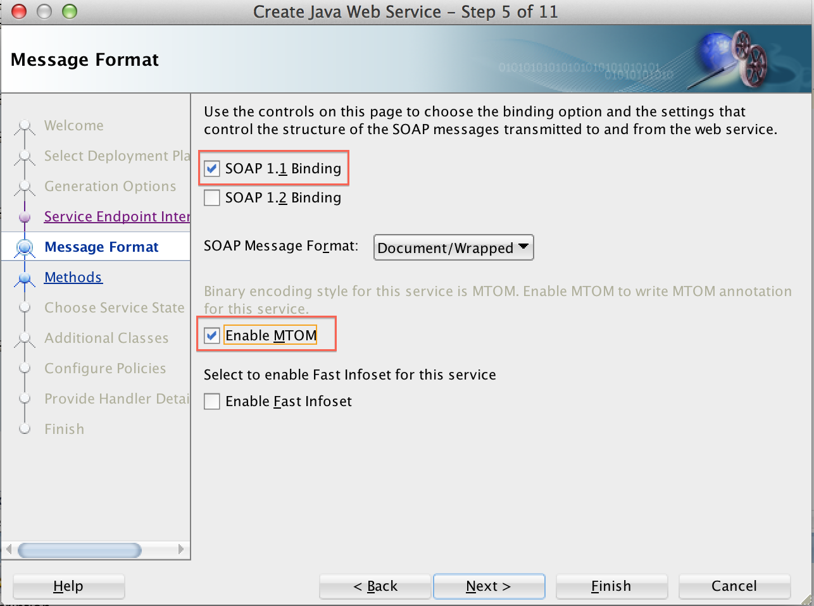Select the Message Format globe icon
Screen dimensions: 814x606
[x=24, y=247]
